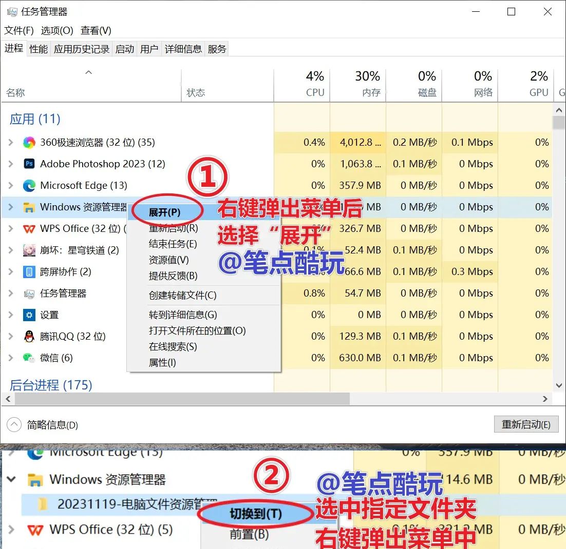Click the vertical scrollbar down arrow
Viewport: 566px width, 549px height.
[x=559, y=385]
